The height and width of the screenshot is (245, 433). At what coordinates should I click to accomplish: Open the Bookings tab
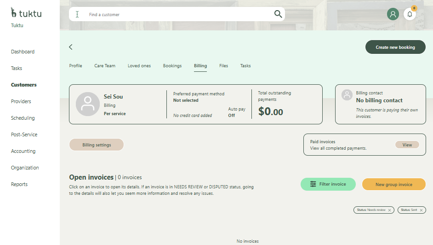(x=172, y=66)
